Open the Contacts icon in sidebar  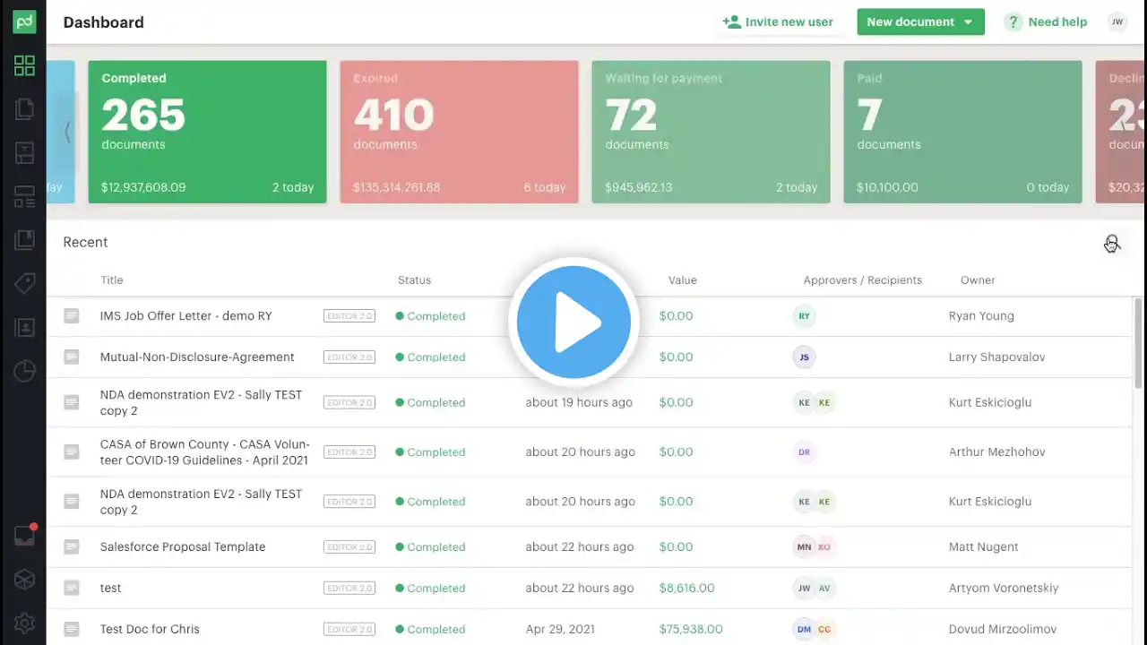(24, 328)
